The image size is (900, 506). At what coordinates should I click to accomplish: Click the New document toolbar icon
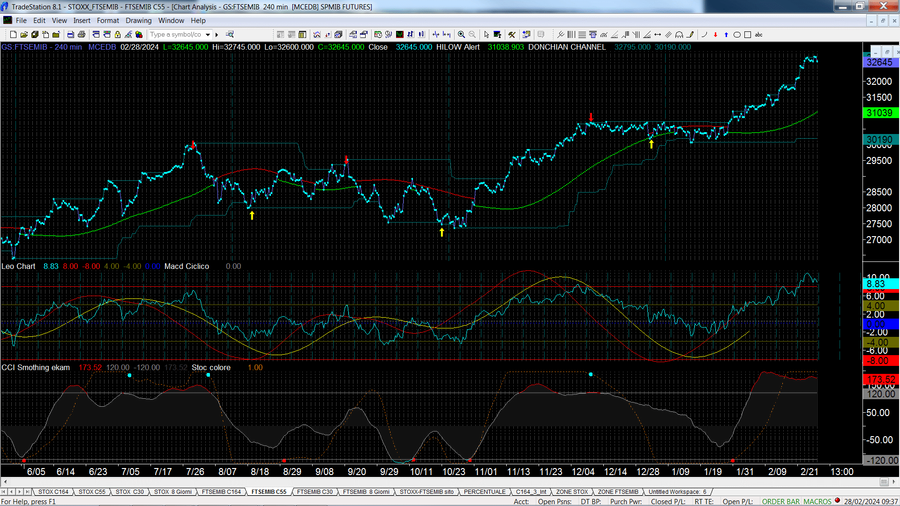coord(13,35)
